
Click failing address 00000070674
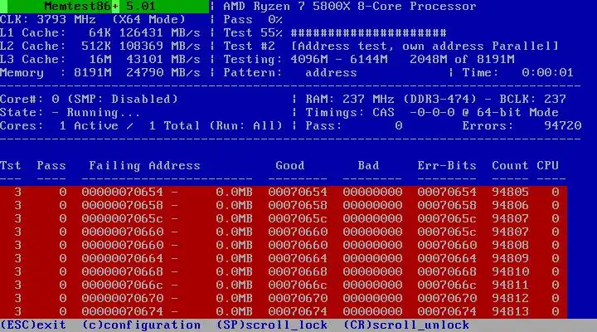coord(122,312)
